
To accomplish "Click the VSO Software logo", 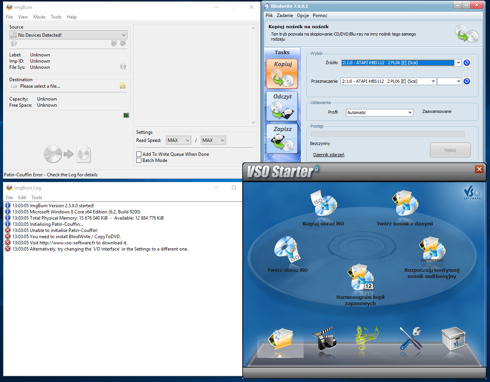I will [472, 192].
